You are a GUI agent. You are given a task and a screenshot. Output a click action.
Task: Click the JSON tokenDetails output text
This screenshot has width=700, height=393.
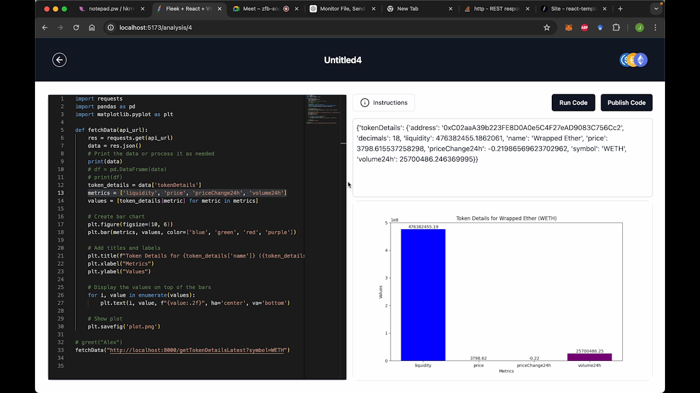tap(492, 144)
